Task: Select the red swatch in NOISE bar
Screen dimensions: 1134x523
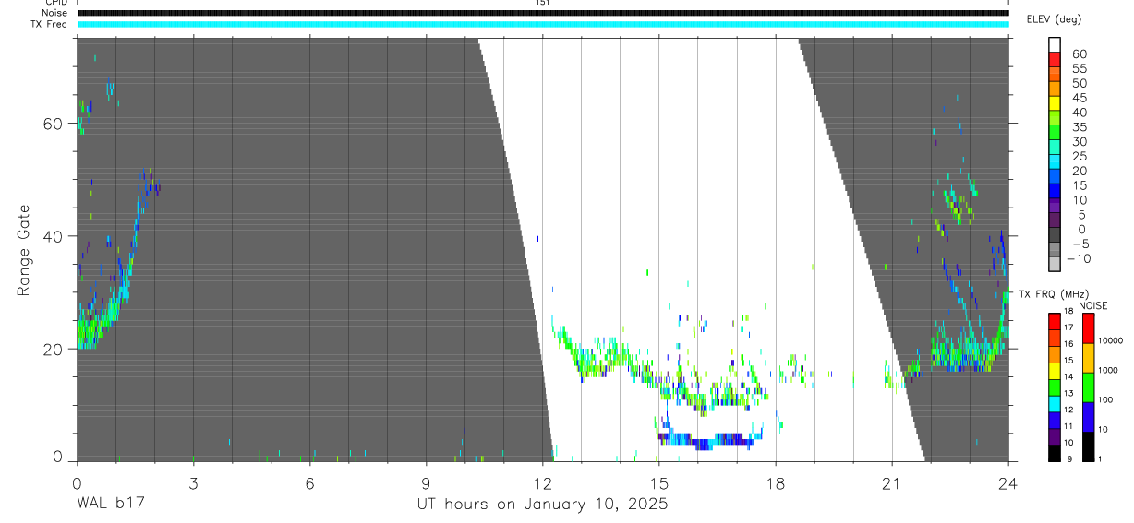Action: coord(1088,327)
